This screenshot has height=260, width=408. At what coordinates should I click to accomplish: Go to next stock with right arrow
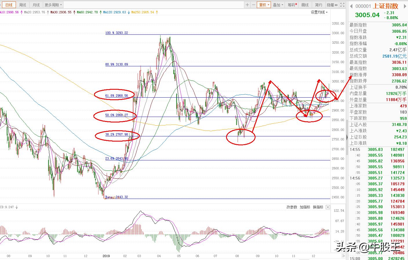405,6
